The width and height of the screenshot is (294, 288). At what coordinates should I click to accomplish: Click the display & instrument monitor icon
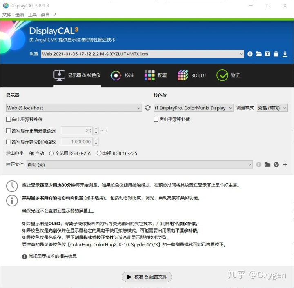[60, 75]
